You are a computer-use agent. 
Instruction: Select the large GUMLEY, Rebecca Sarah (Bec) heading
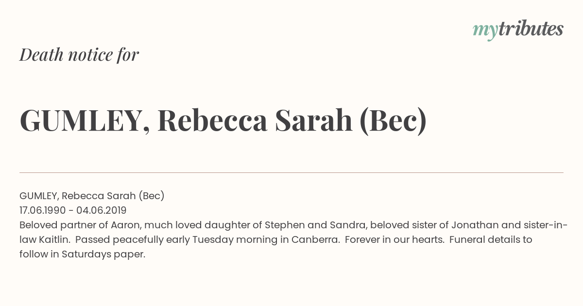click(223, 121)
